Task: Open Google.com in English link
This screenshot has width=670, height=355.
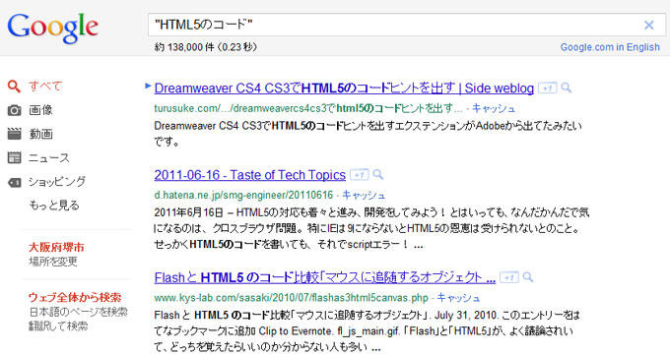Action: [x=610, y=47]
